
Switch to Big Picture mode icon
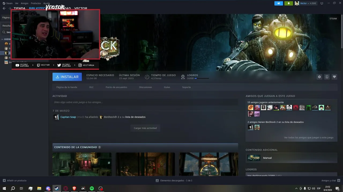(322, 3)
